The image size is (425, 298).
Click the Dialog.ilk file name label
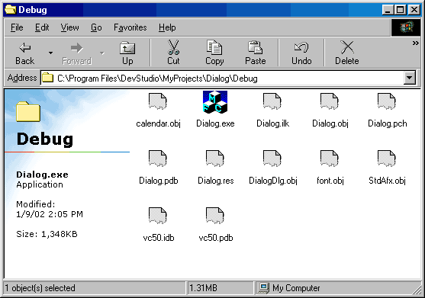point(272,123)
